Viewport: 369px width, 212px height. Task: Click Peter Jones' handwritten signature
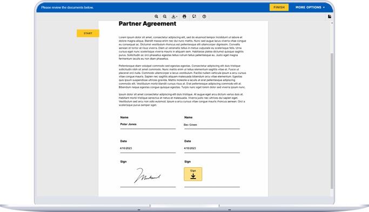coord(147,175)
